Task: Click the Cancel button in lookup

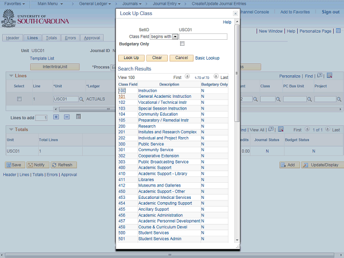Action: 182,58
